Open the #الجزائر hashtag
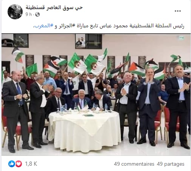This screenshot has width=191, height=171. [x=67, y=26]
